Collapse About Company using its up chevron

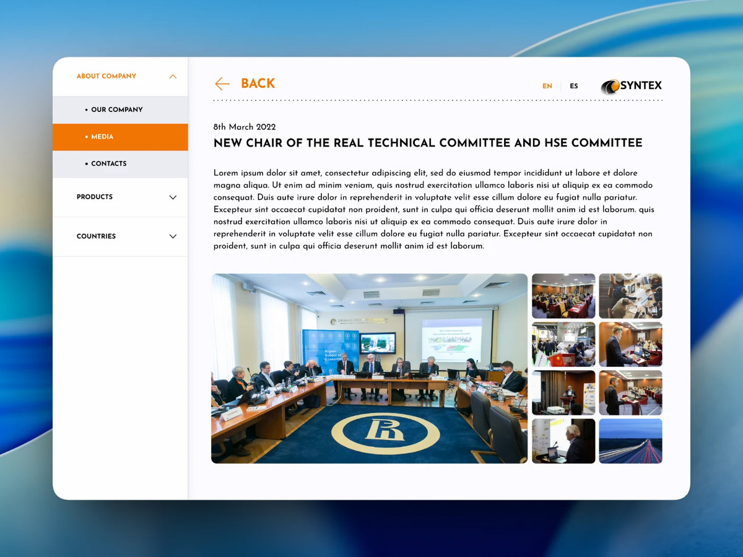click(173, 77)
